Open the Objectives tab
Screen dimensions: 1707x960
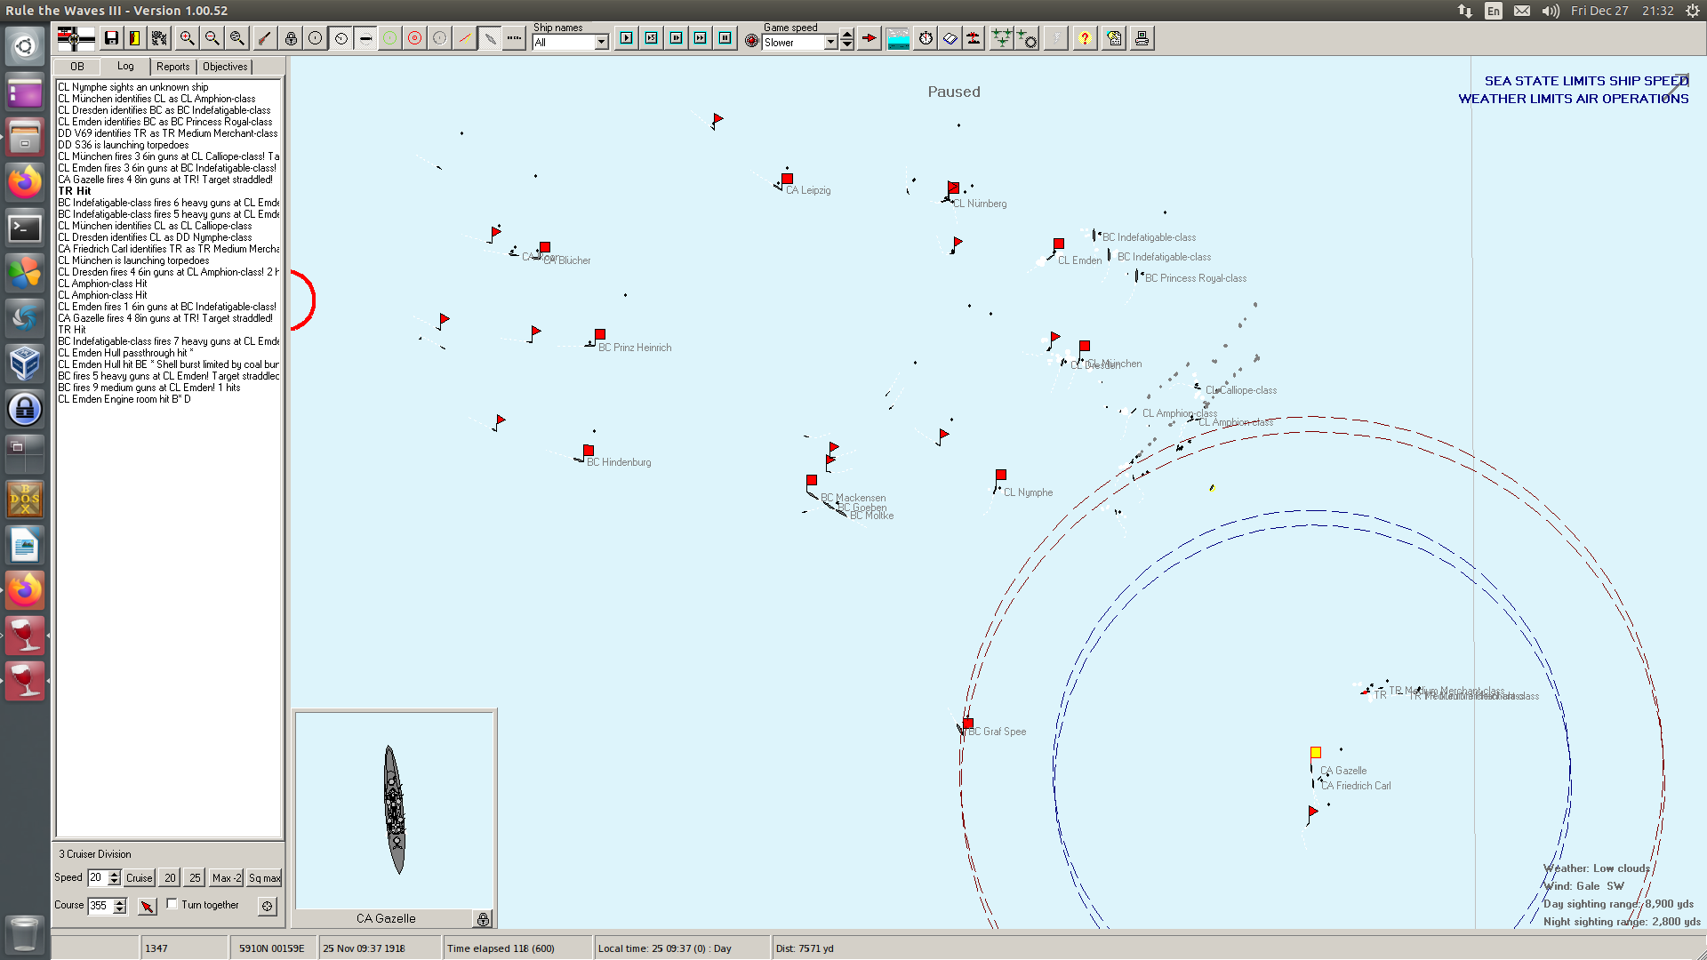(x=225, y=67)
